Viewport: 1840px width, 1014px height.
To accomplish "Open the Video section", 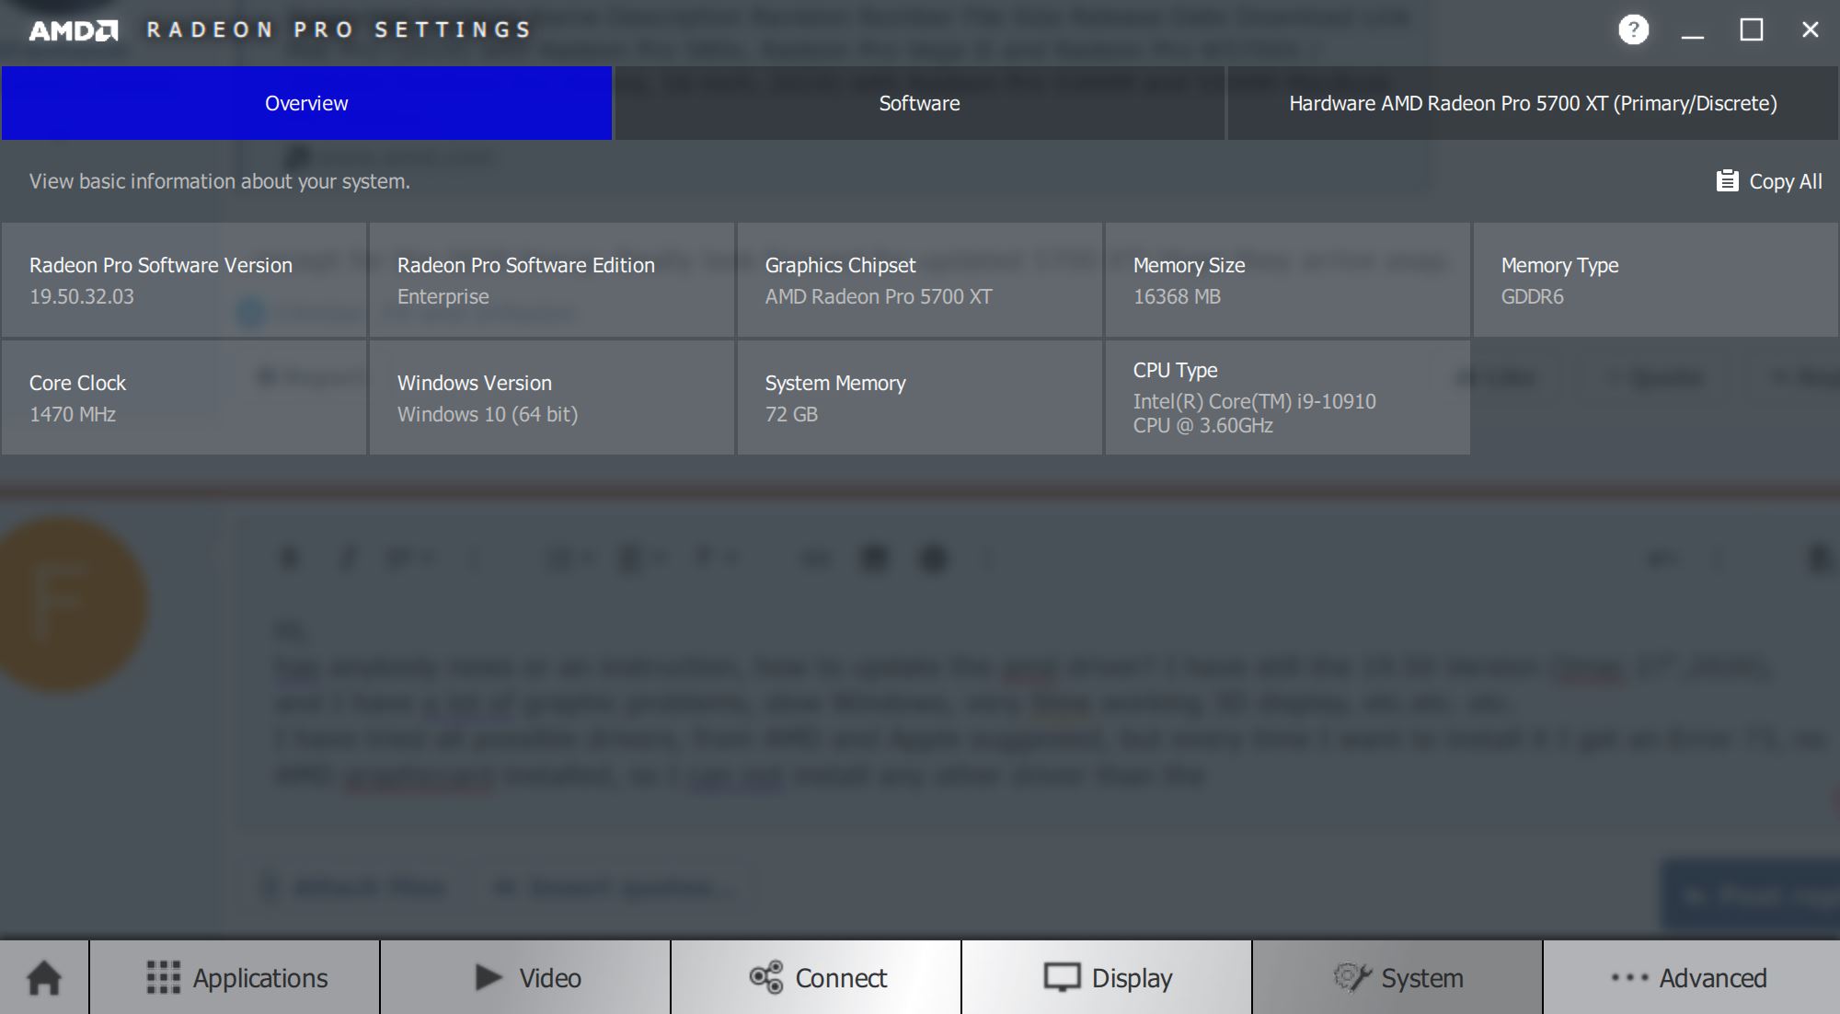I will [x=526, y=977].
